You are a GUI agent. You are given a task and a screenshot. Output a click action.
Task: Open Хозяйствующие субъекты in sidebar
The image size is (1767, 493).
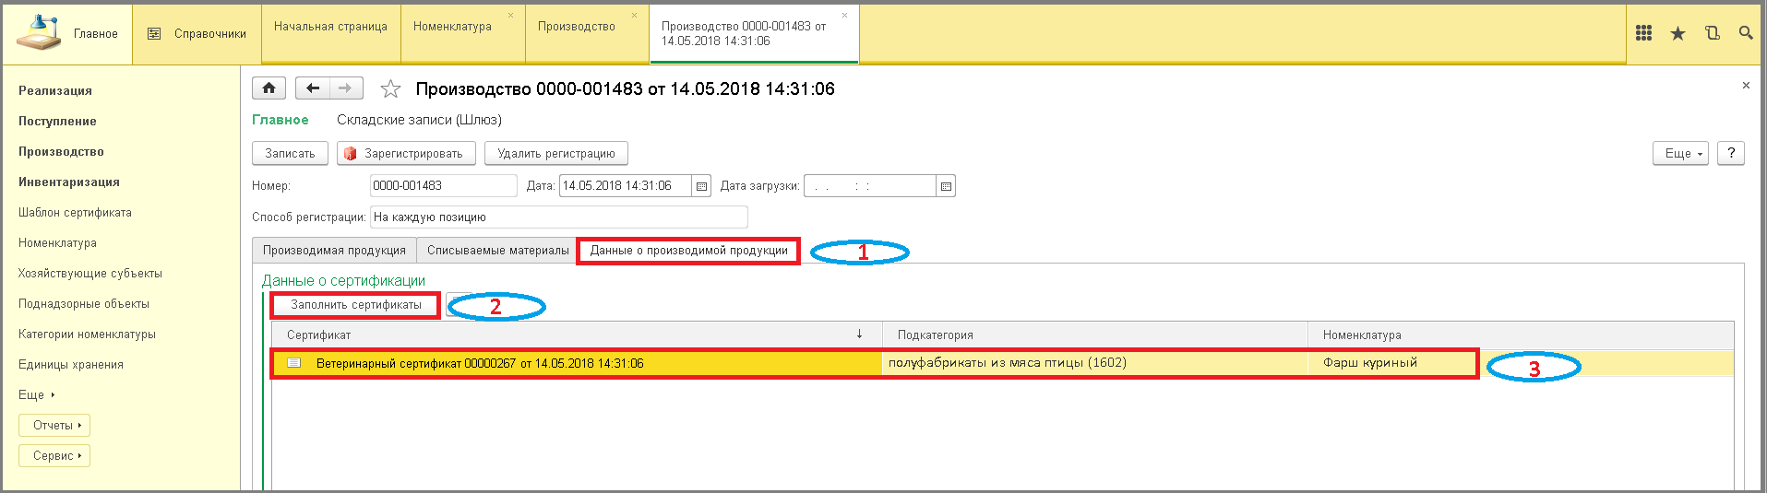tap(90, 273)
